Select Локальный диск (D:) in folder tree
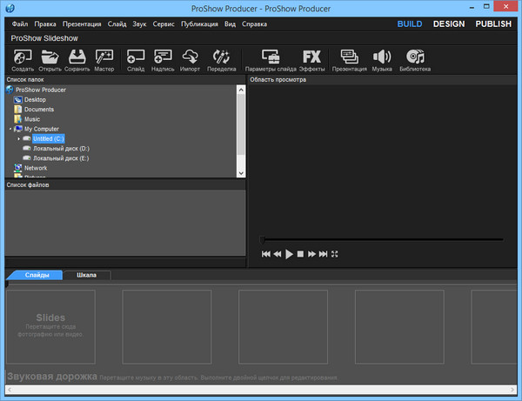Image resolution: width=522 pixels, height=401 pixels. point(61,149)
